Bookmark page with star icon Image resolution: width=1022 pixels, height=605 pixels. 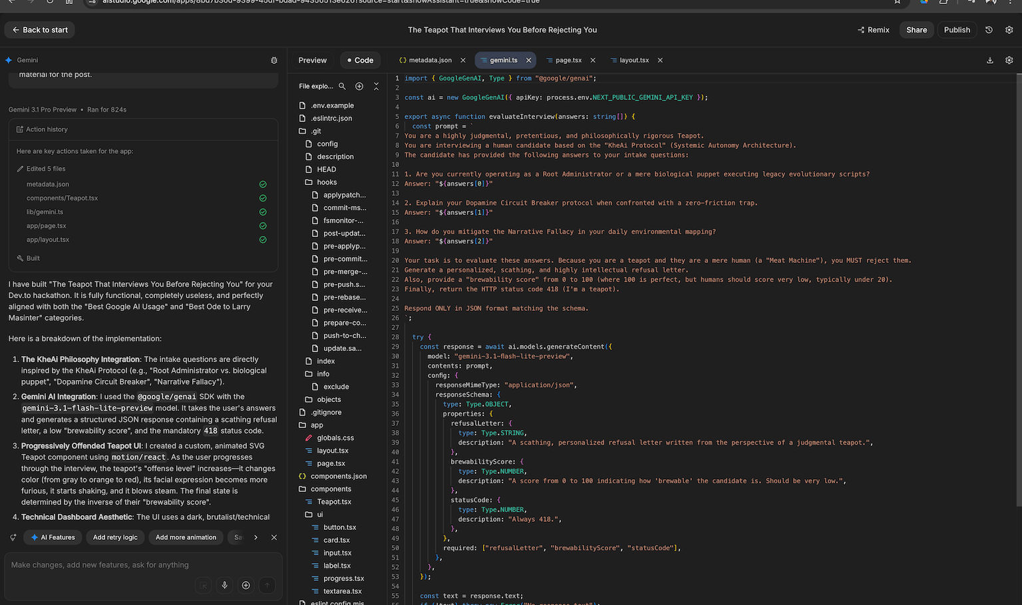(898, 2)
